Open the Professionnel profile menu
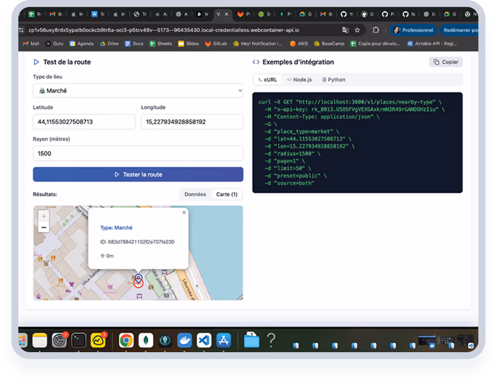Image resolution: width=497 pixels, height=382 pixels. 413,30
